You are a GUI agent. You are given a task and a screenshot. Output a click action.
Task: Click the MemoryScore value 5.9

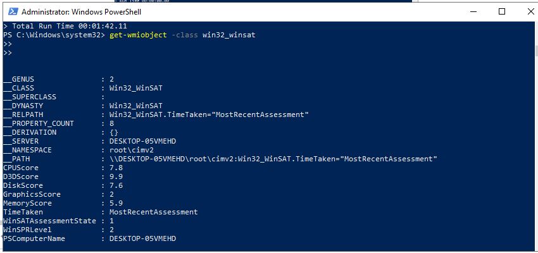[116, 203]
